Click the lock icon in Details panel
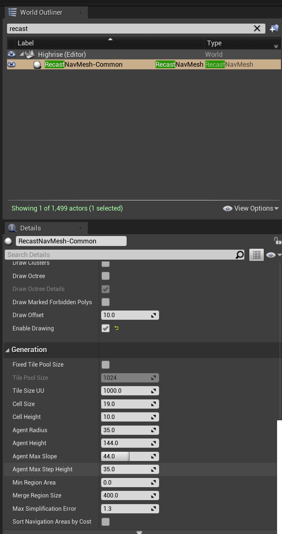 277,241
